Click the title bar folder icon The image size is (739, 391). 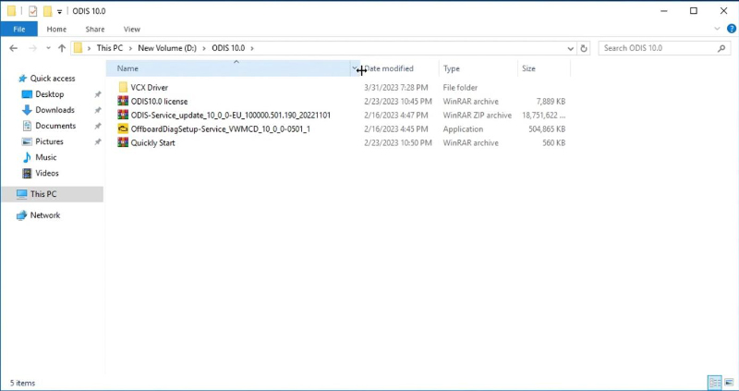[x=11, y=11]
